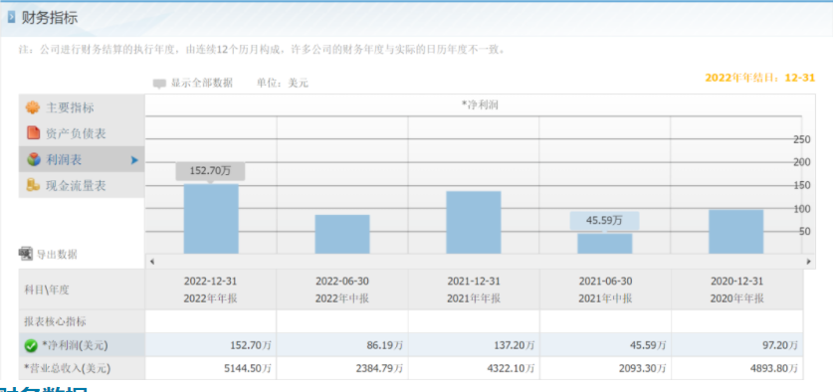This screenshot has width=833, height=392.
Task: Click the 2021-12-31 bar in the chart
Action: (474, 222)
